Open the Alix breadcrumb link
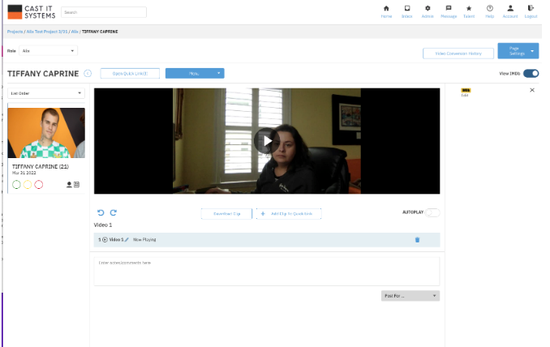The width and height of the screenshot is (550, 347). 75,32
